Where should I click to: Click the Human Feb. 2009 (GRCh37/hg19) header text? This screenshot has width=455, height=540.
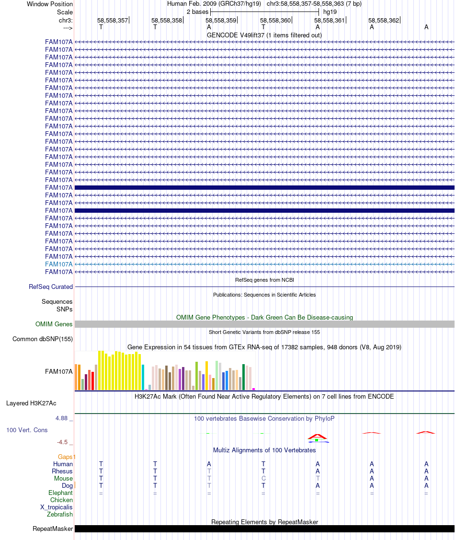[214, 4]
